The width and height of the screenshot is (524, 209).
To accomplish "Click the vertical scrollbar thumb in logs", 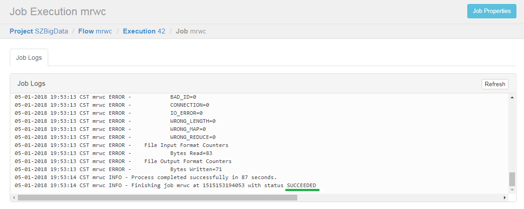I will click(512, 179).
